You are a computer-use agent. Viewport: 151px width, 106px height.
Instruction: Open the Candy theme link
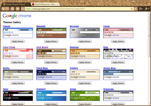(107, 26)
